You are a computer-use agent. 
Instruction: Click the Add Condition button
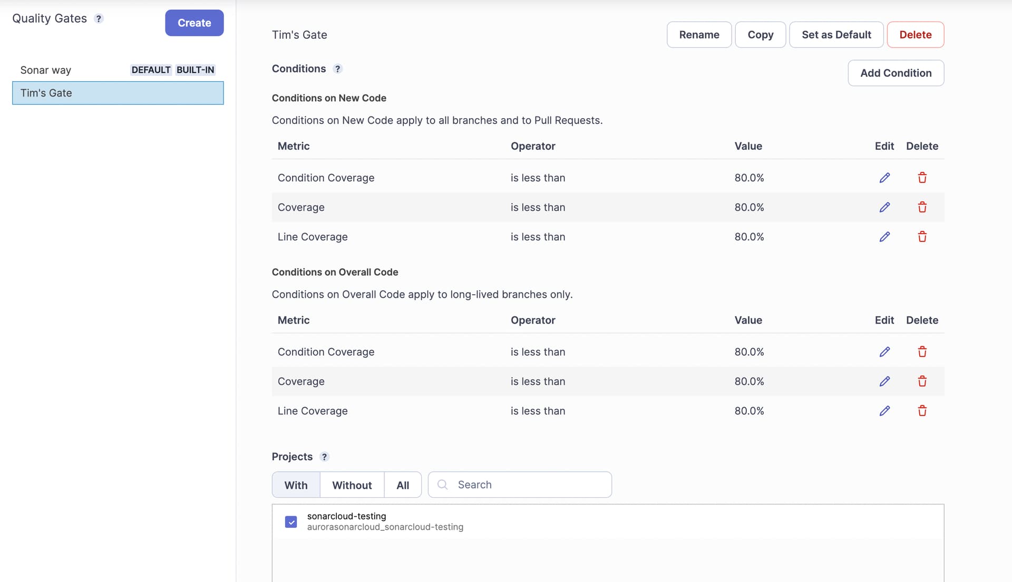(x=896, y=73)
